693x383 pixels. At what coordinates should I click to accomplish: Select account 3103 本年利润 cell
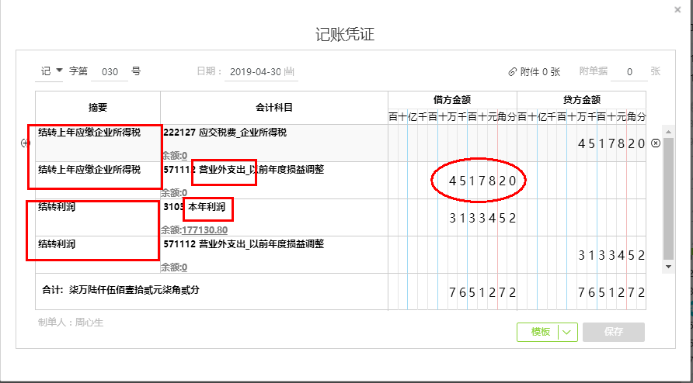[x=274, y=217]
